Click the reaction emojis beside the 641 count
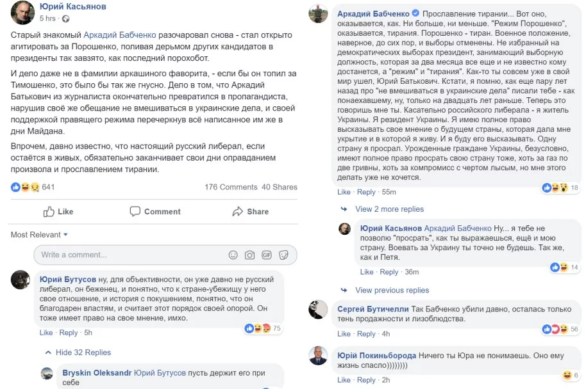 coord(25,187)
